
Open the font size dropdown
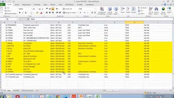click(x=37, y=9)
